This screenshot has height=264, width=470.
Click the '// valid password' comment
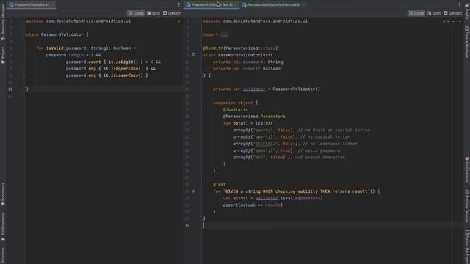[319, 150]
